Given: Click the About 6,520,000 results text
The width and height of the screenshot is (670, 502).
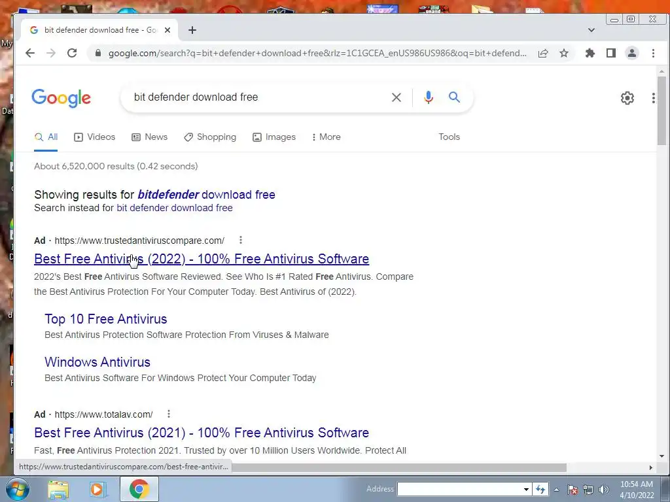Looking at the screenshot, I should (116, 166).
